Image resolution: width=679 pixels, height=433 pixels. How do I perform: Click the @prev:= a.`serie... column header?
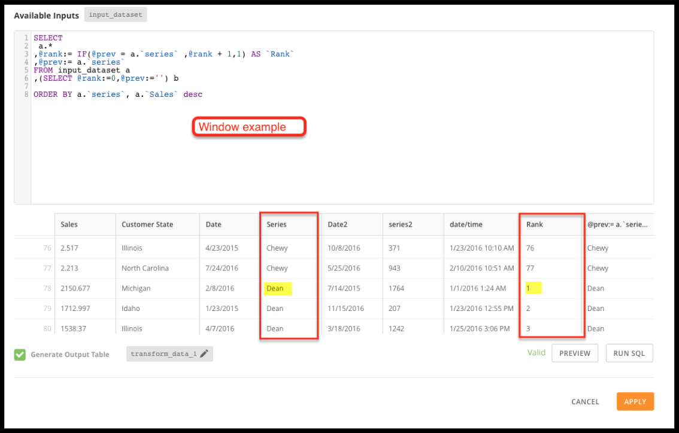pyautogui.click(x=617, y=224)
